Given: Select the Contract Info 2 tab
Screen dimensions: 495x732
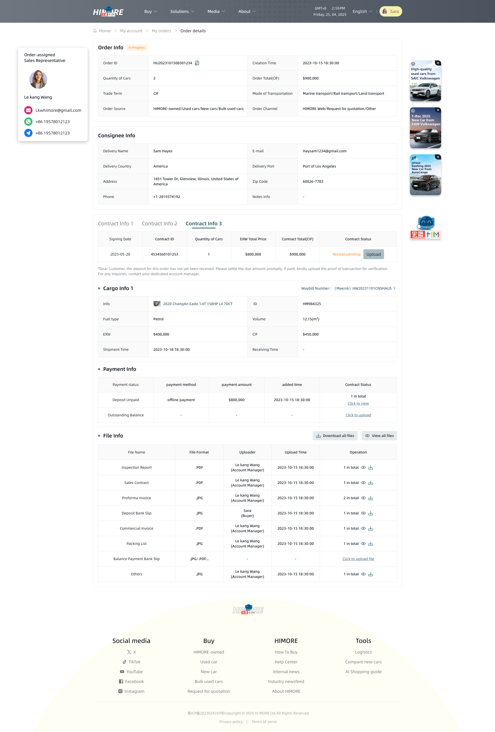Looking at the screenshot, I should coord(160,223).
